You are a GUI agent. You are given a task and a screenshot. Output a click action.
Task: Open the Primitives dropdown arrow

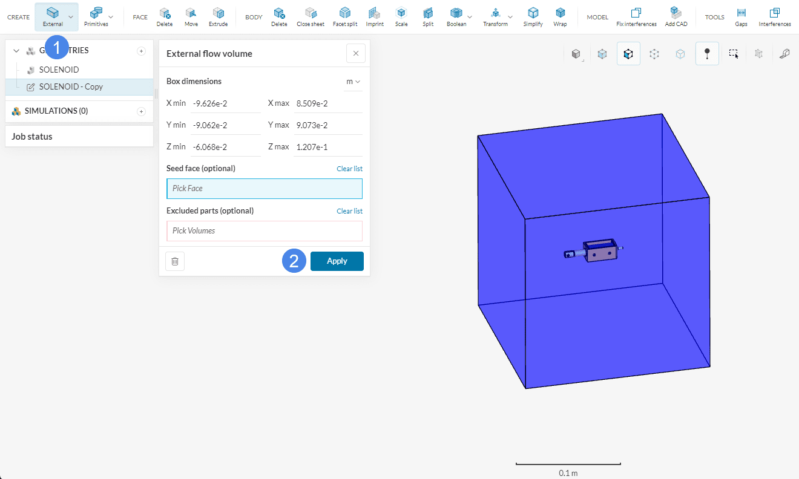(x=111, y=17)
